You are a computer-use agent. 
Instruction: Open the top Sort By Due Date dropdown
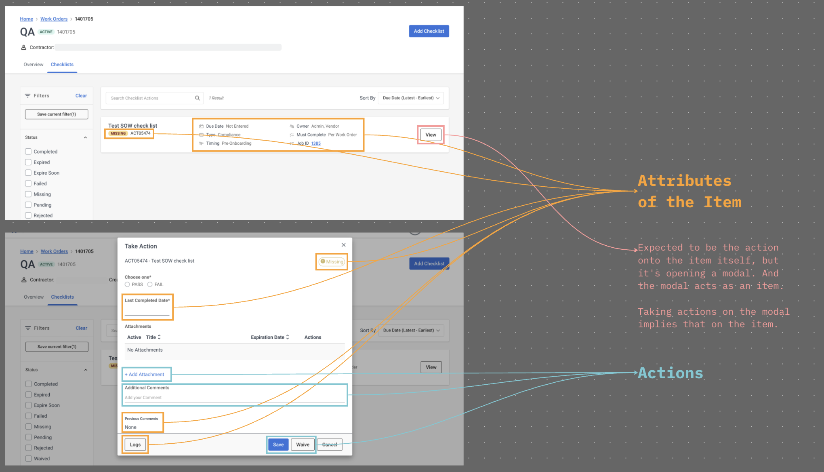410,98
